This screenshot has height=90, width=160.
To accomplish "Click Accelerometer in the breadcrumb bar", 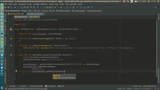I will coord(12,11).
